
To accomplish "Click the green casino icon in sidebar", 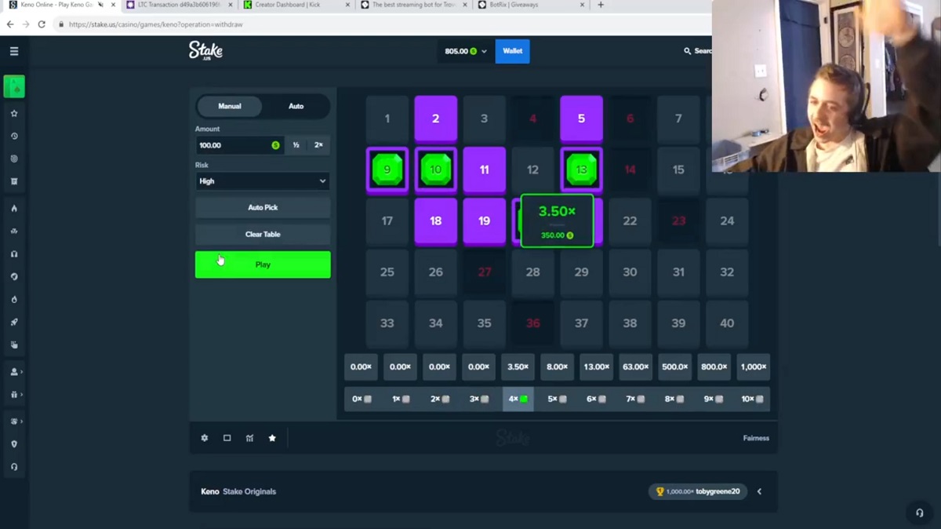I will click(x=14, y=86).
